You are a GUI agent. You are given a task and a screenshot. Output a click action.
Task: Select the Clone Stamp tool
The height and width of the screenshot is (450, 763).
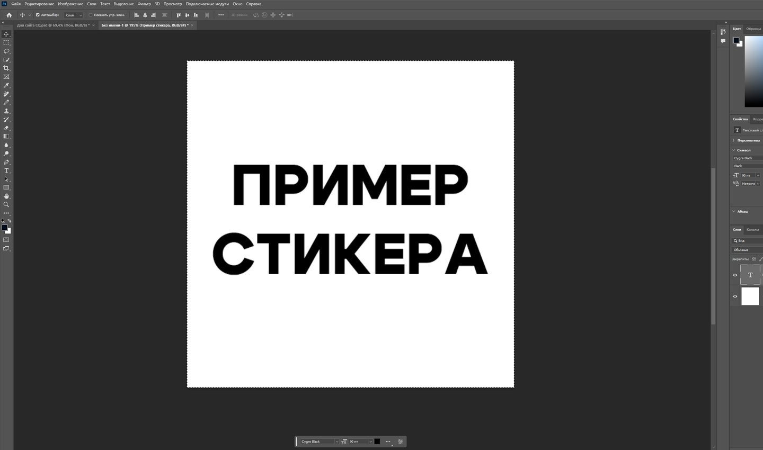pyautogui.click(x=6, y=111)
